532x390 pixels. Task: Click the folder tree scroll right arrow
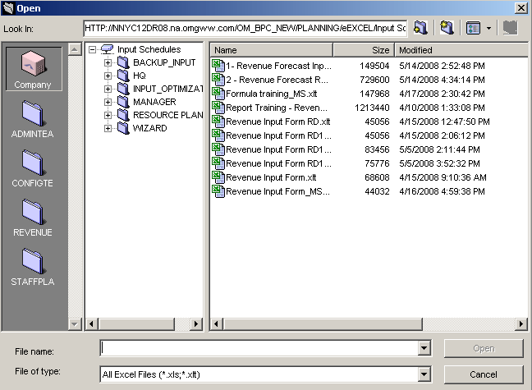[195, 323]
